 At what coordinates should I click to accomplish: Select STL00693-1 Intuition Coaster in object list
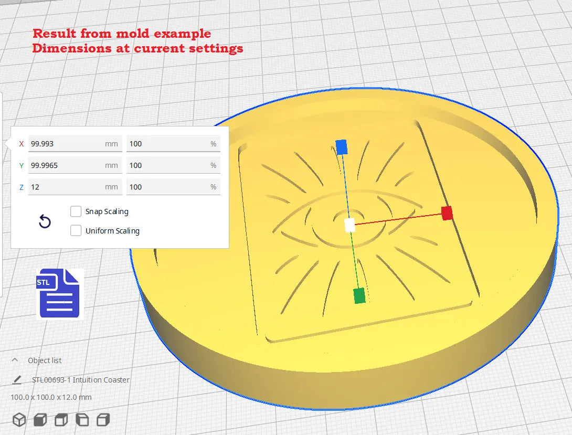[81, 379]
